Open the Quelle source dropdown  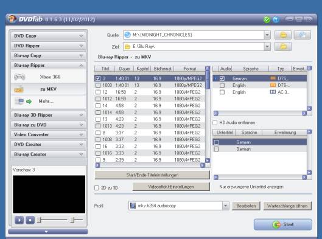pos(267,35)
